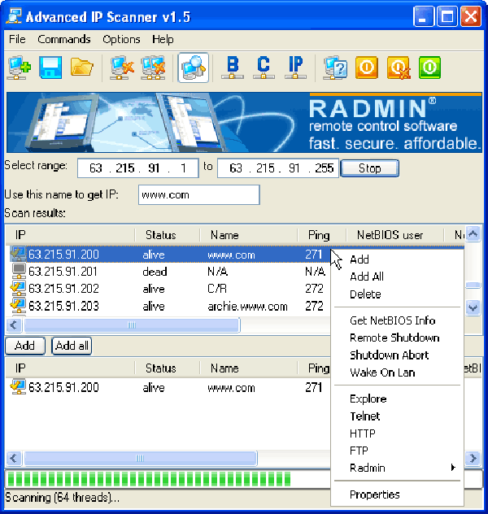
Task: Click the Add button below scan results
Action: [x=25, y=346]
